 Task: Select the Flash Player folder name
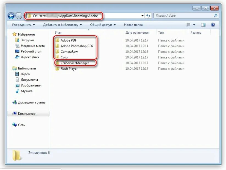click(x=69, y=69)
